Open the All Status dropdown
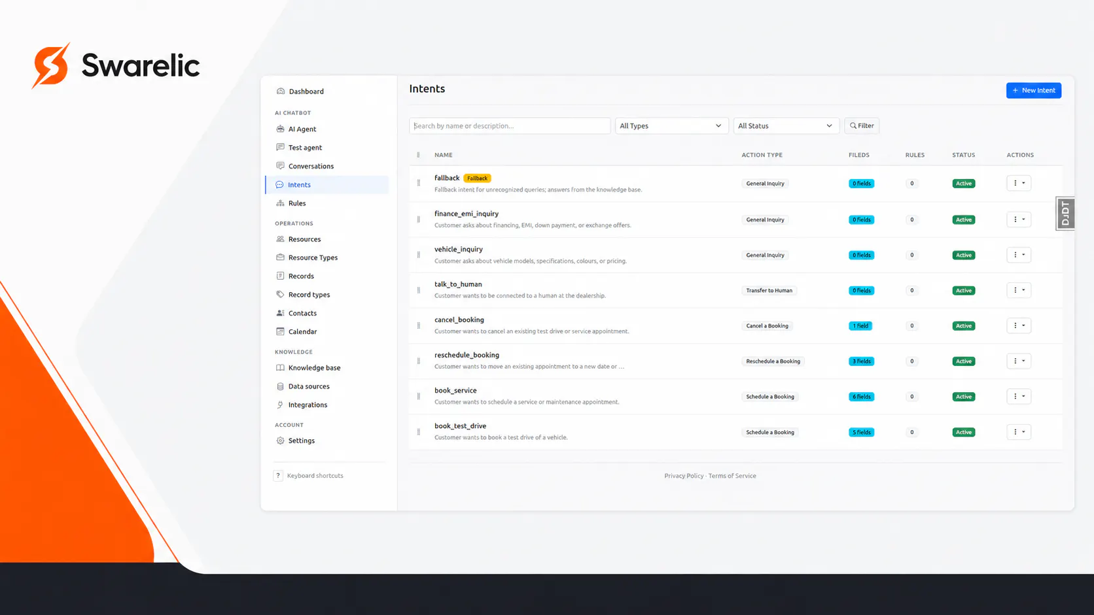 click(x=785, y=125)
